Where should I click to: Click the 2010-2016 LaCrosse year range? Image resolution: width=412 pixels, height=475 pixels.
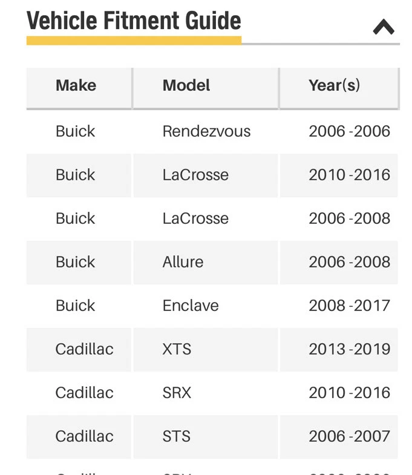point(349,175)
